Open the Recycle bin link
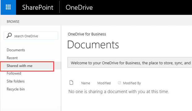The height and width of the screenshot is (111, 192). click(16, 89)
